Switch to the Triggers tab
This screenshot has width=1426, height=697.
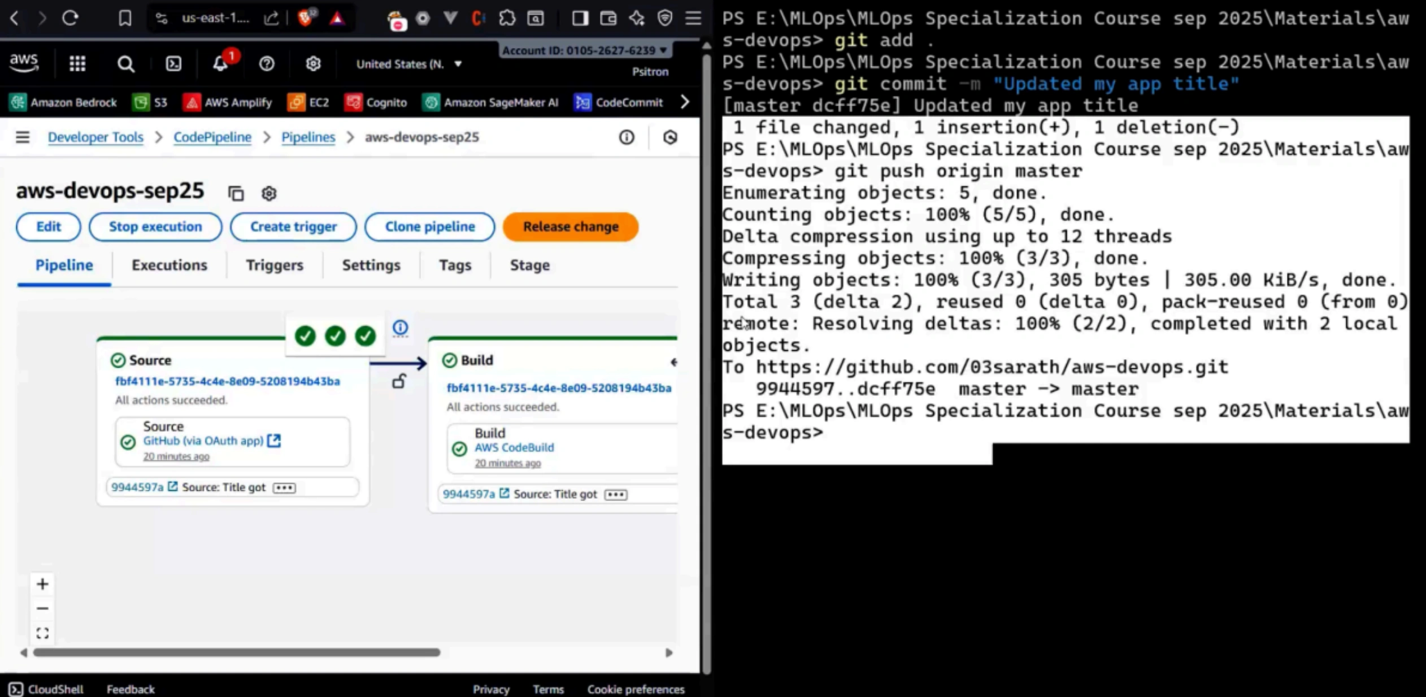275,265
